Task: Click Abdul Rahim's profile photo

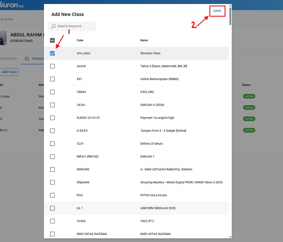Action: click(3, 38)
